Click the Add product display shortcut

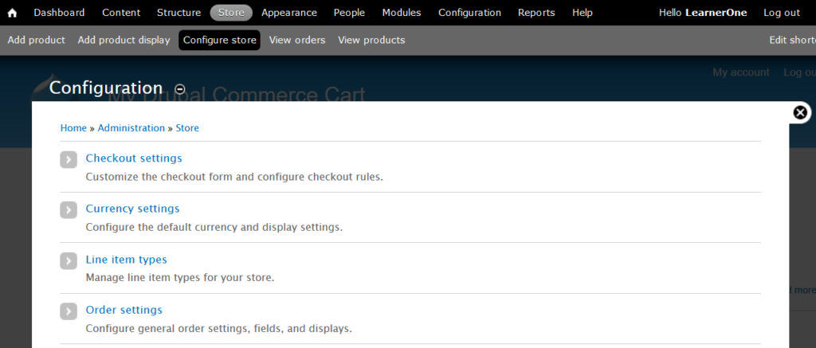pyautogui.click(x=124, y=40)
